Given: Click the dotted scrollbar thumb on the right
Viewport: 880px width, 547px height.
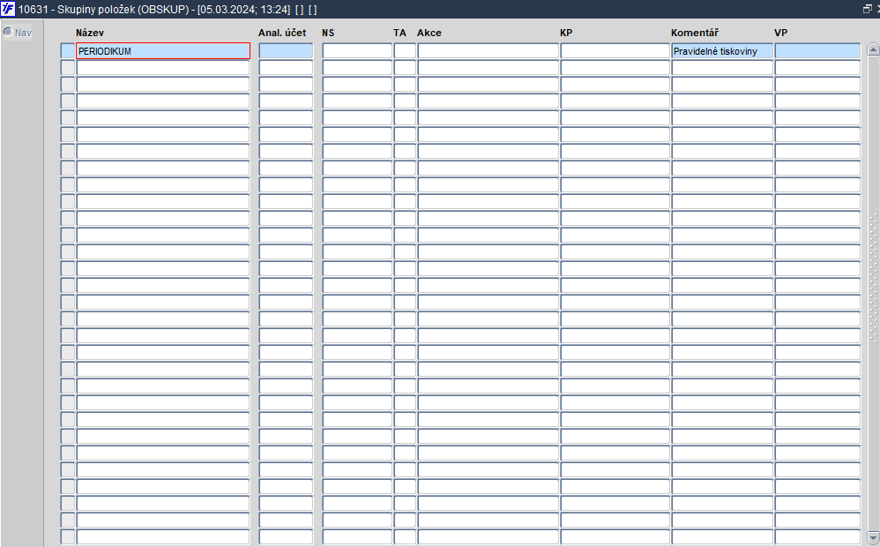Looking at the screenshot, I should tap(873, 278).
